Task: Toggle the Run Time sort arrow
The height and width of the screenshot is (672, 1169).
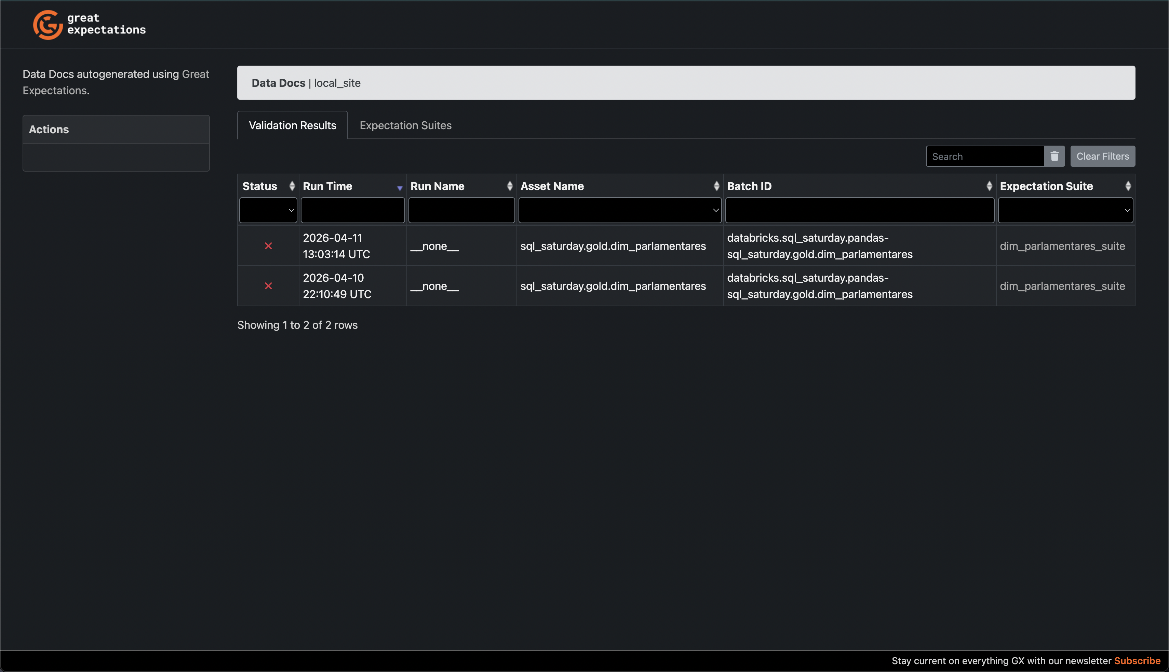Action: 400,187
